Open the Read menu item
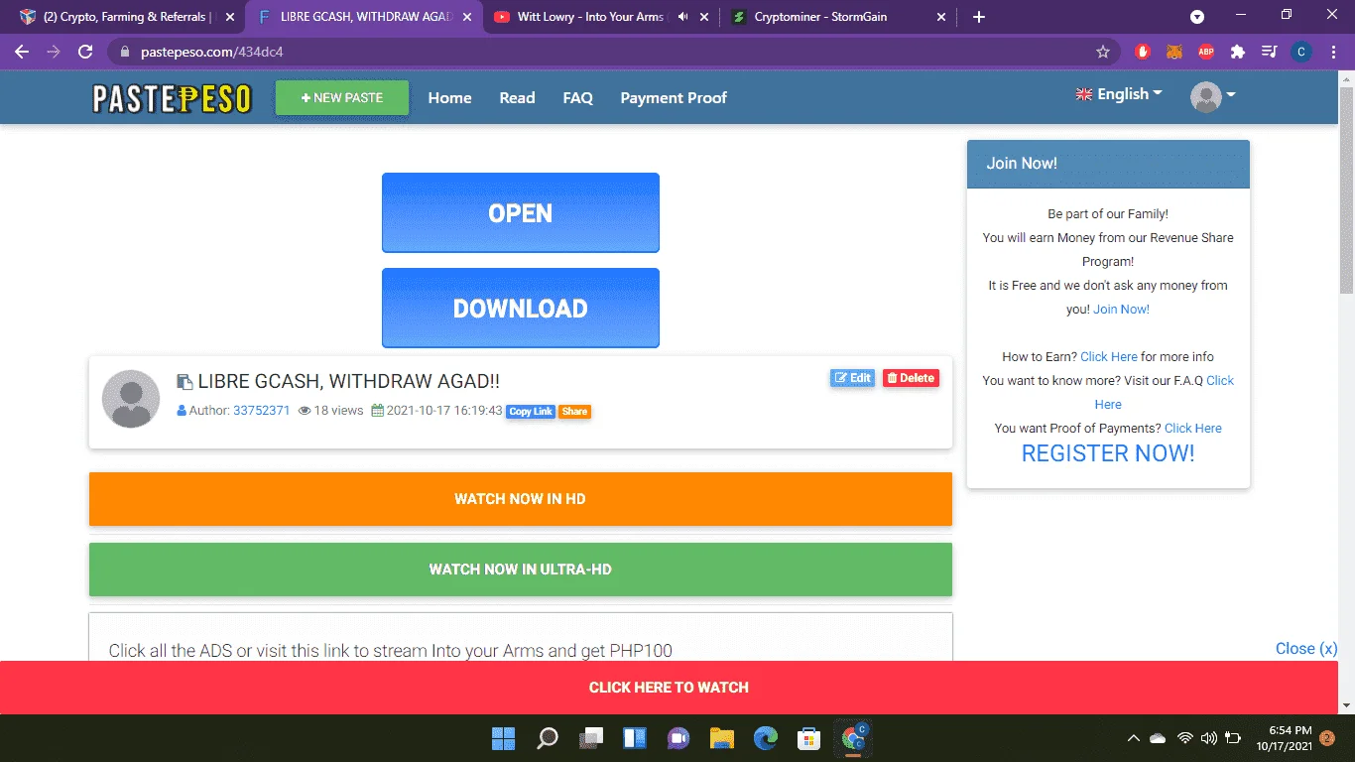1355x762 pixels. coord(517,97)
